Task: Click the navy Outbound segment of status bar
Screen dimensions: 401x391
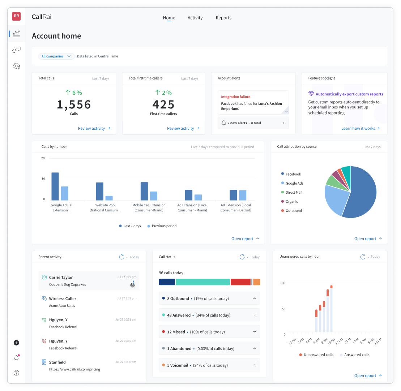Action: pyautogui.click(x=167, y=282)
